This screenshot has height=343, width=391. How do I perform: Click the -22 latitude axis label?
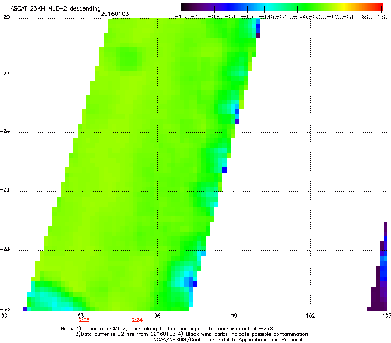tap(5, 74)
